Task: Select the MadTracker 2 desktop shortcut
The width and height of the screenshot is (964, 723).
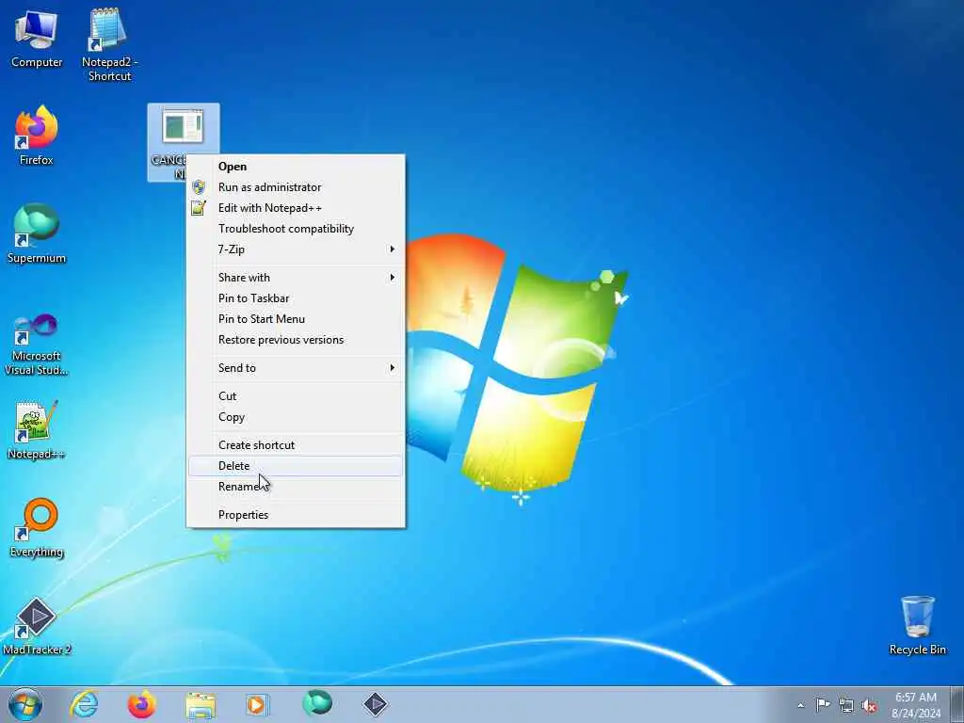Action: pos(37,626)
